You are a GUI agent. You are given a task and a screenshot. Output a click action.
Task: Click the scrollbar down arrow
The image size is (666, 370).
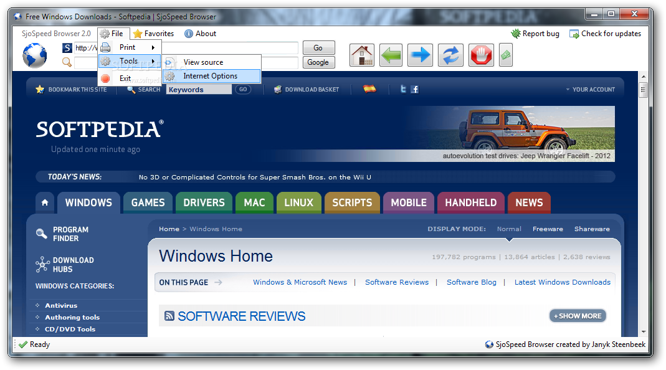point(644,331)
